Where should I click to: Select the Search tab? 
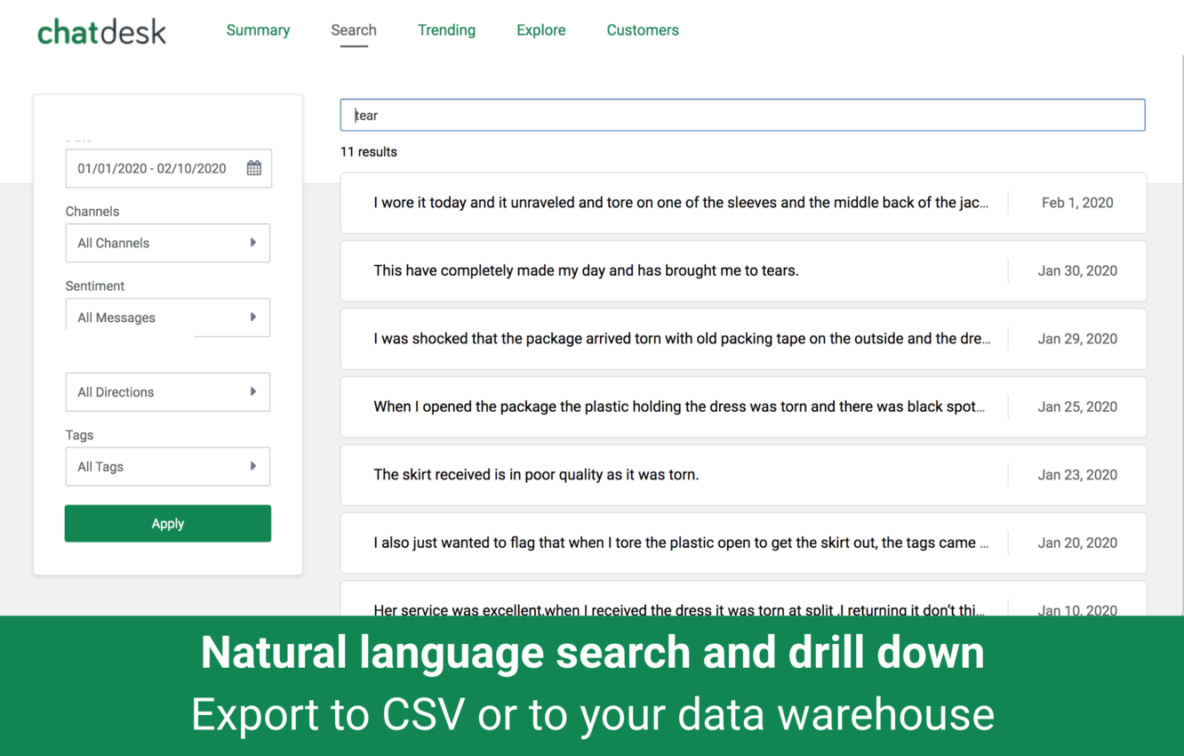[x=354, y=30]
